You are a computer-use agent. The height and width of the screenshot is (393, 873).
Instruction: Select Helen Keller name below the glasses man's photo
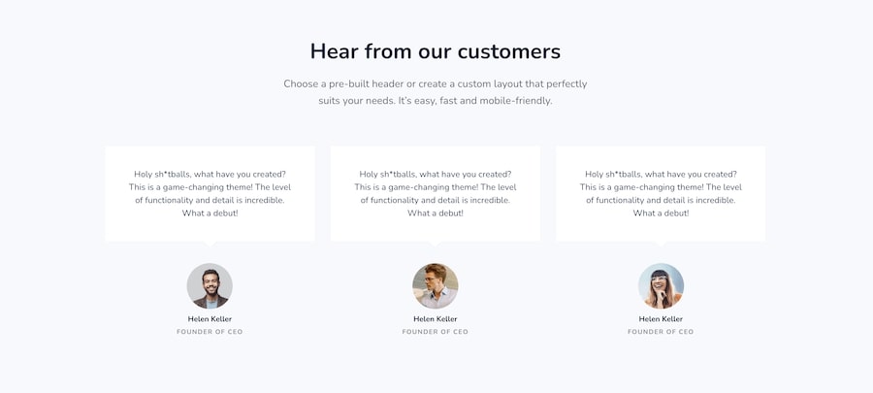click(x=436, y=319)
